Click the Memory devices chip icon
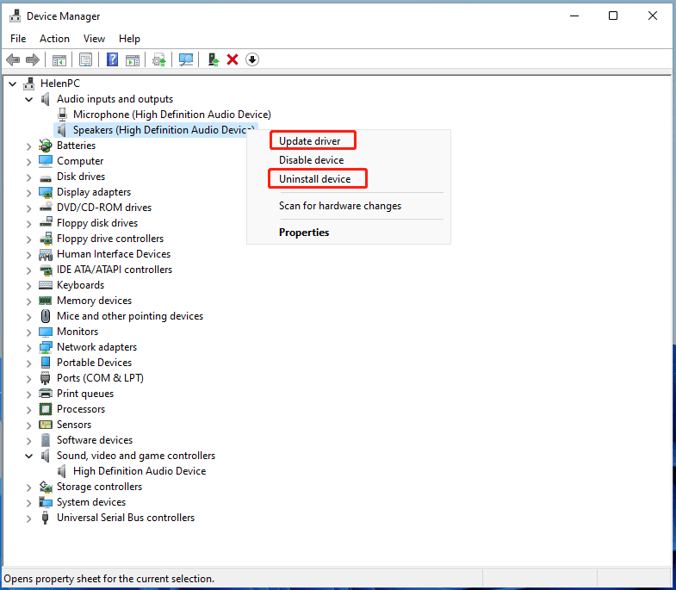The image size is (676, 590). (46, 301)
